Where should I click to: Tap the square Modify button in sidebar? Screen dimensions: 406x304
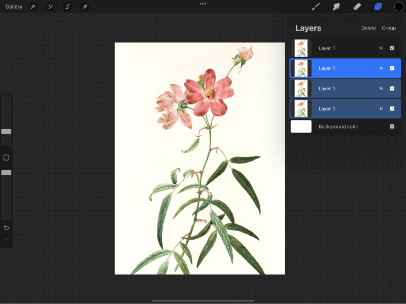[x=6, y=158]
